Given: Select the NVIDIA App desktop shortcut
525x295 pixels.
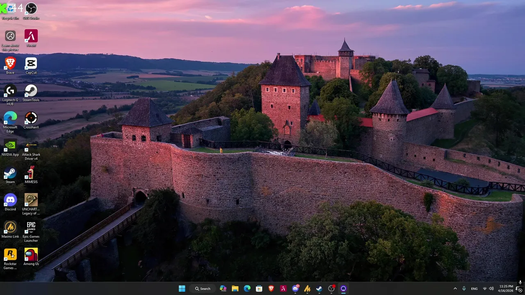Looking at the screenshot, I should point(10,148).
